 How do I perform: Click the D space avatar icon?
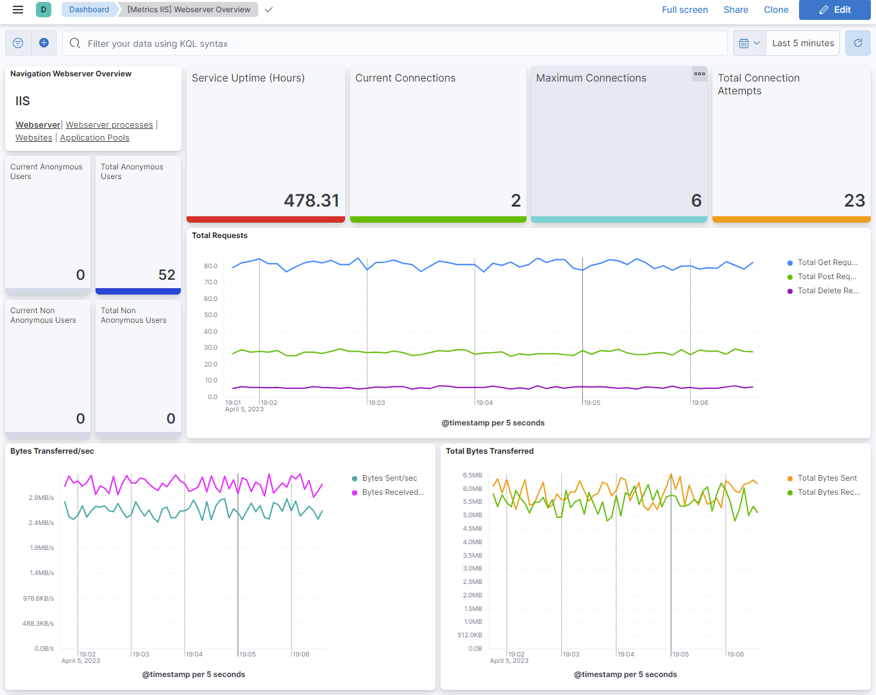click(x=43, y=10)
